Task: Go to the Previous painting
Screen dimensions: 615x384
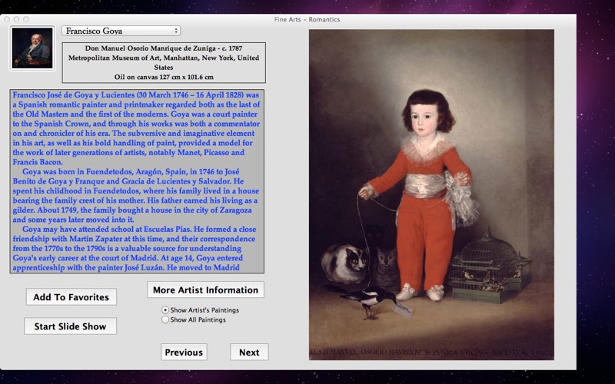Action: (x=184, y=352)
